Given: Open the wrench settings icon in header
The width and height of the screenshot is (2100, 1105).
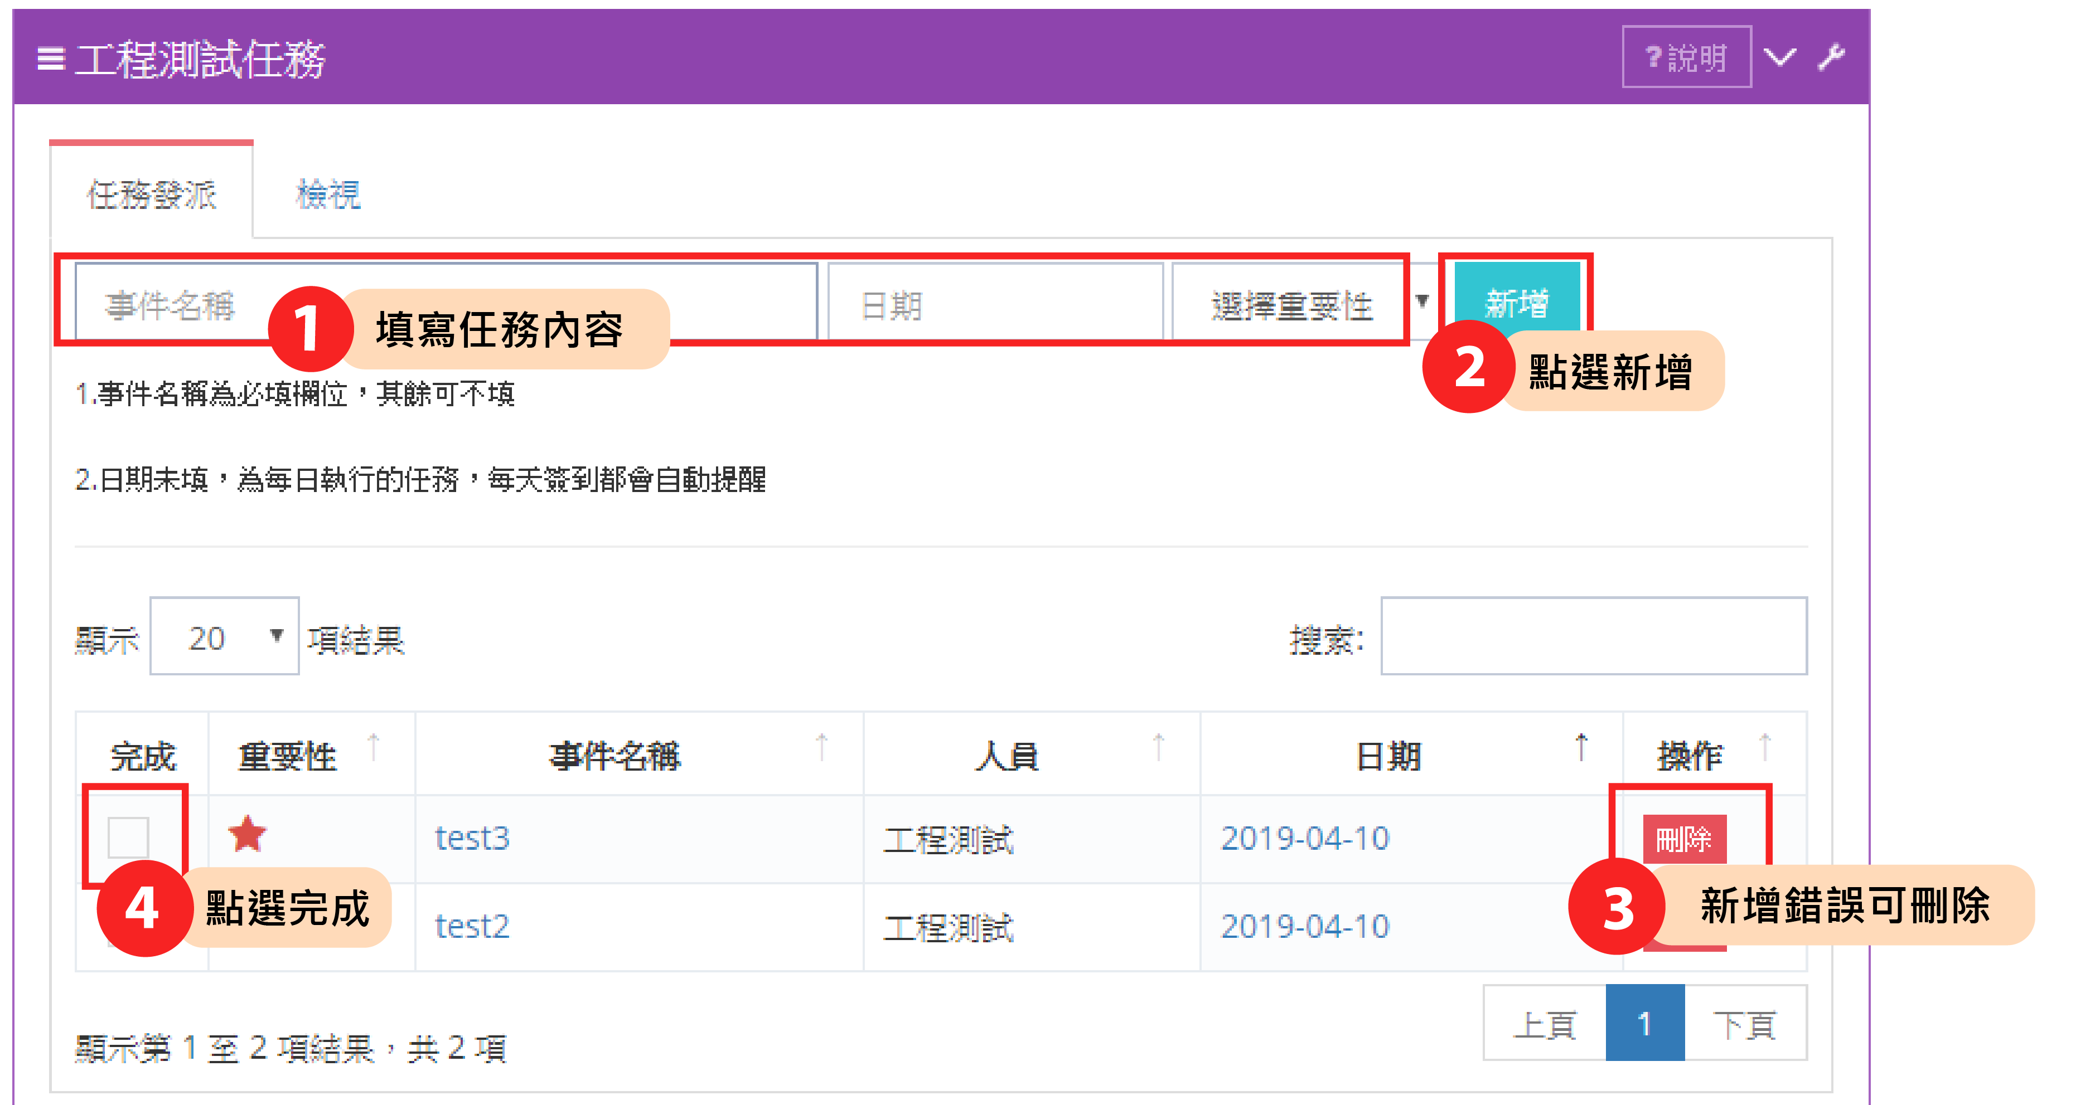Looking at the screenshot, I should pos(1831,57).
